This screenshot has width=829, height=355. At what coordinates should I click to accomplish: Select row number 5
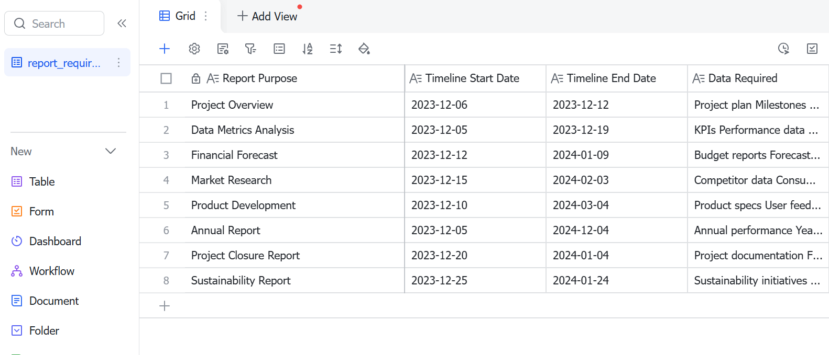click(166, 205)
